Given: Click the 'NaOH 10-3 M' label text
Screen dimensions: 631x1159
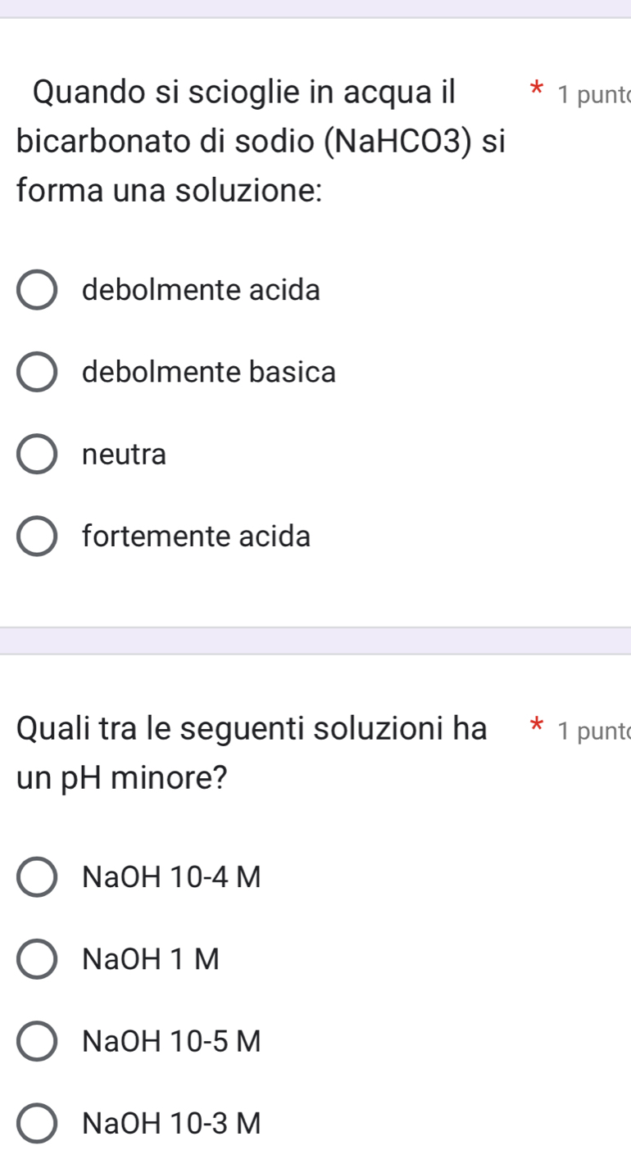Looking at the screenshot, I should (172, 1123).
